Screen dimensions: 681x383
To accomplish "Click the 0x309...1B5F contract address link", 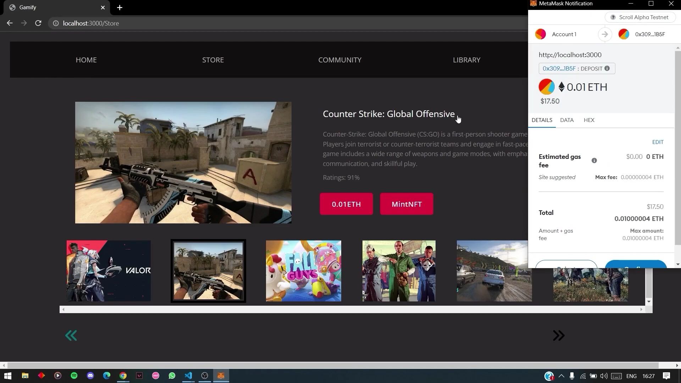I will tap(559, 68).
